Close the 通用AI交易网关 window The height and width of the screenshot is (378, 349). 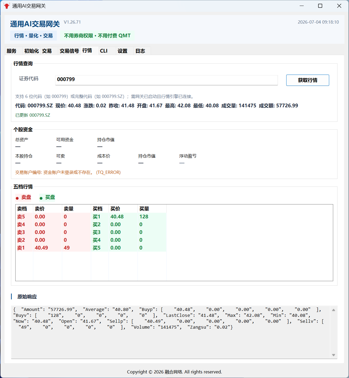339,6
